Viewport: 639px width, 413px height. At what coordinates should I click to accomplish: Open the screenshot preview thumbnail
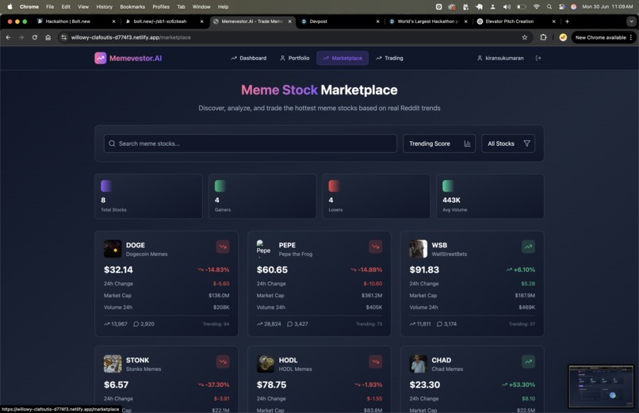(601, 386)
